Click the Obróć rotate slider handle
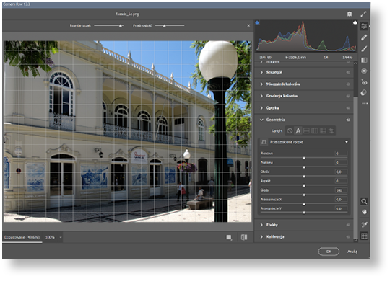Screen dimensions: 390x284 (304, 177)
